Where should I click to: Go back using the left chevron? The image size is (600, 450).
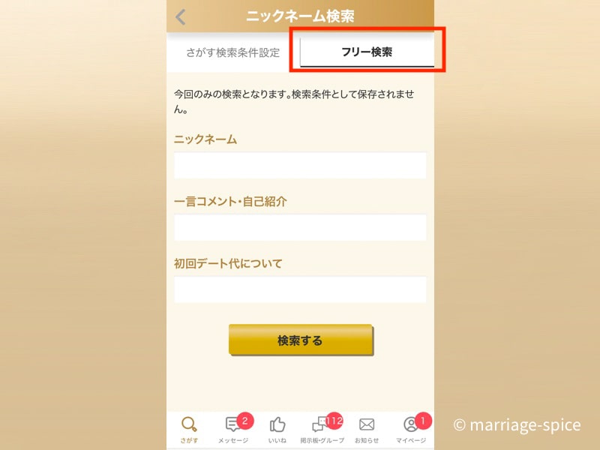coord(181,16)
